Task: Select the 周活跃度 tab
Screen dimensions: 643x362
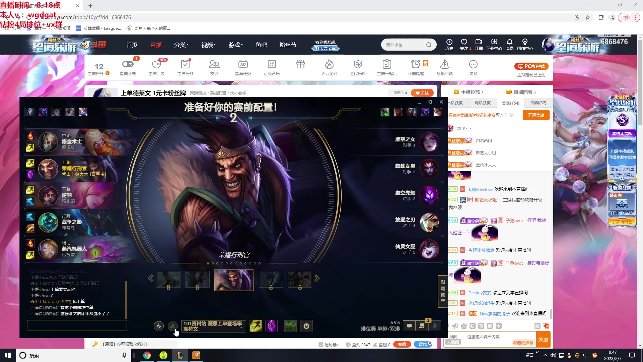Action: click(482, 103)
